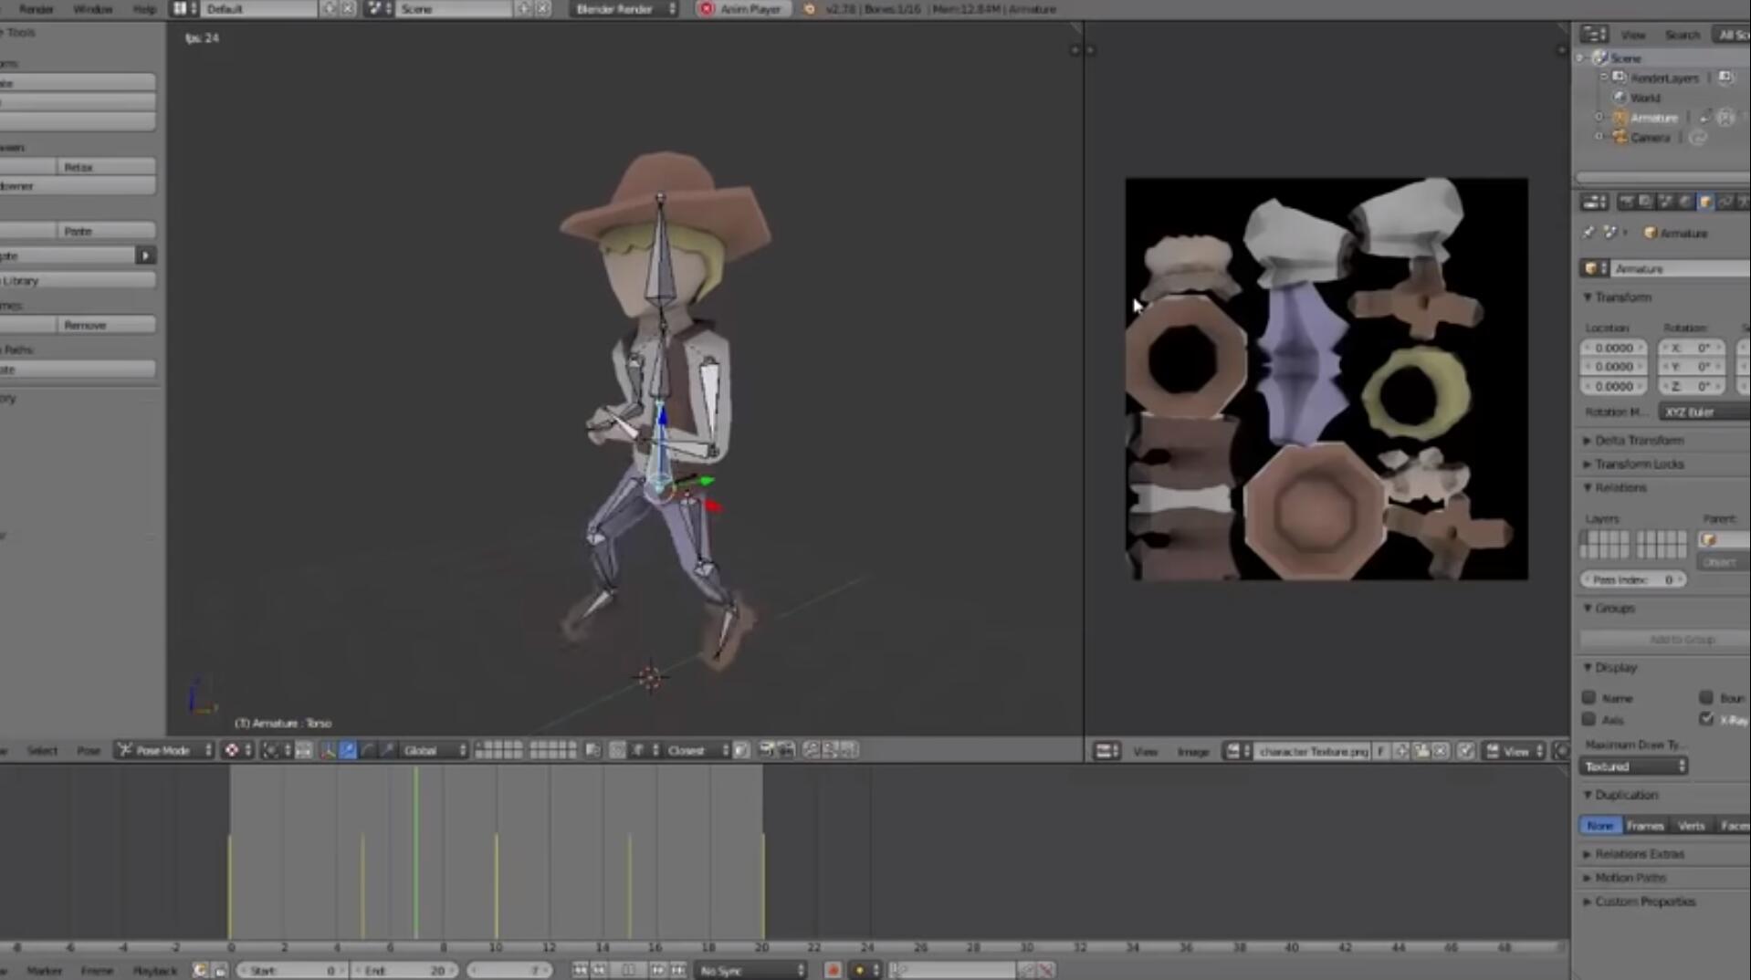
Task: Open the Pose Mode dropdown
Action: 164,750
